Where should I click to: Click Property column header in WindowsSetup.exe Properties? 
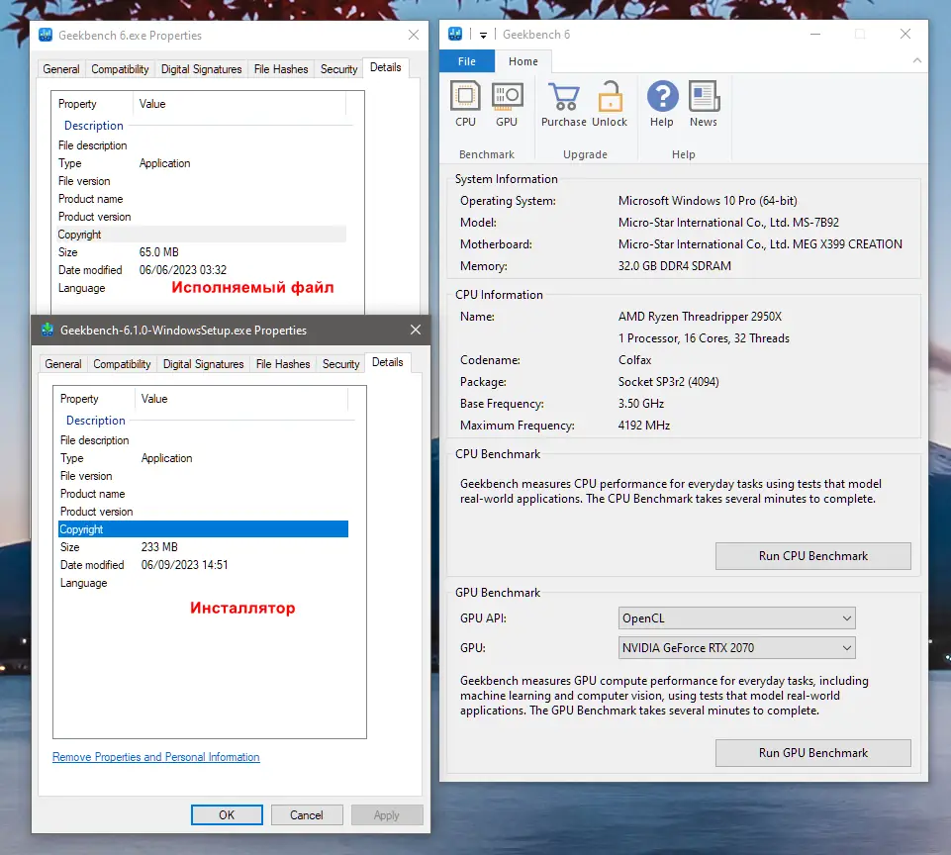pyautogui.click(x=95, y=399)
